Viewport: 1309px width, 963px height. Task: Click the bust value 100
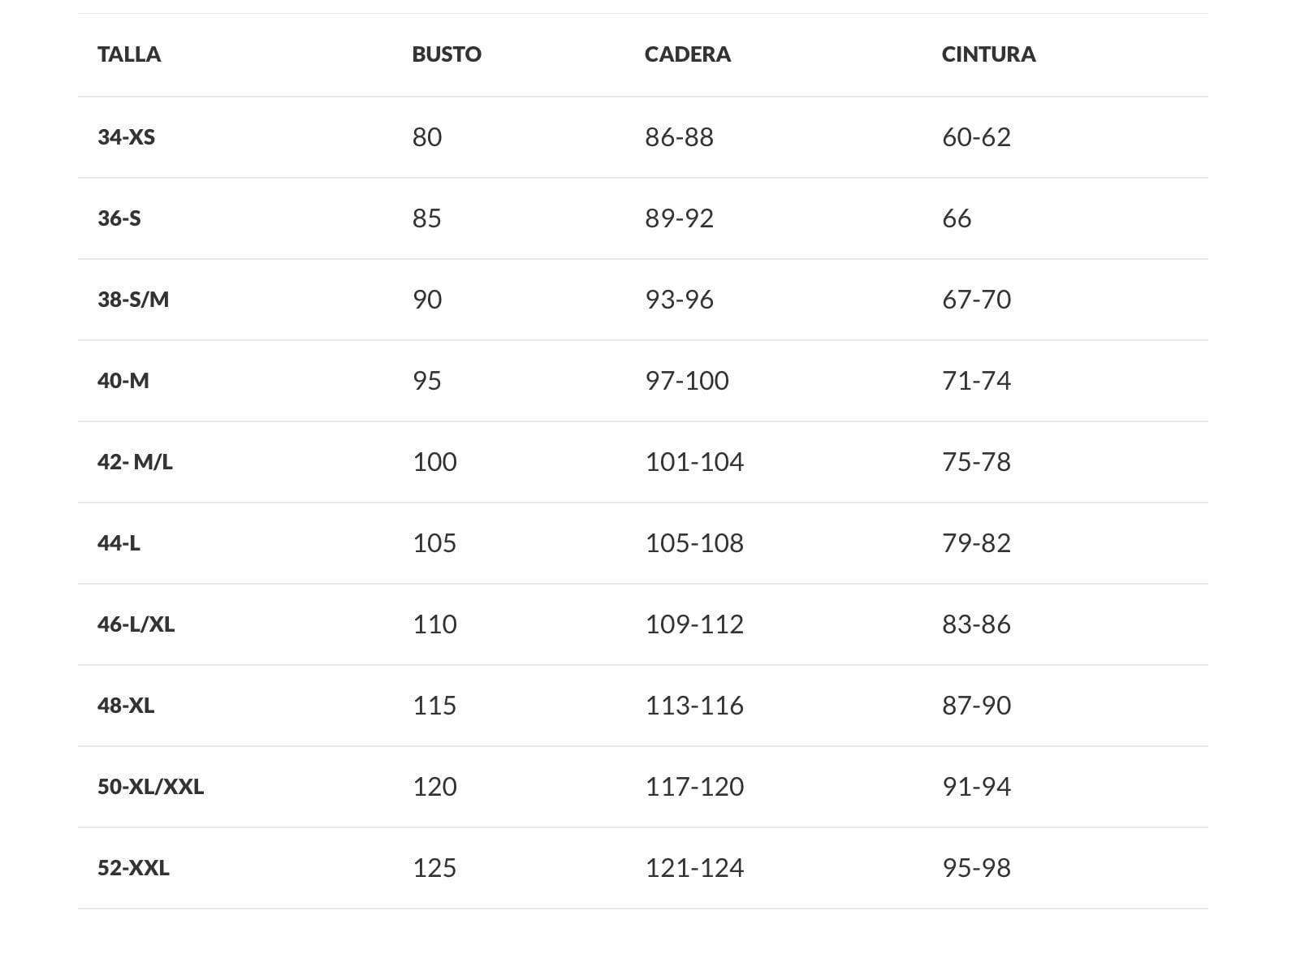point(434,462)
